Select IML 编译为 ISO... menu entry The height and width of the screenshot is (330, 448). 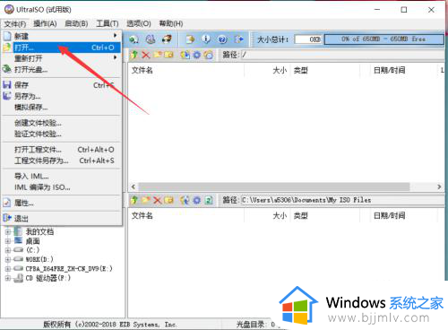click(62, 187)
